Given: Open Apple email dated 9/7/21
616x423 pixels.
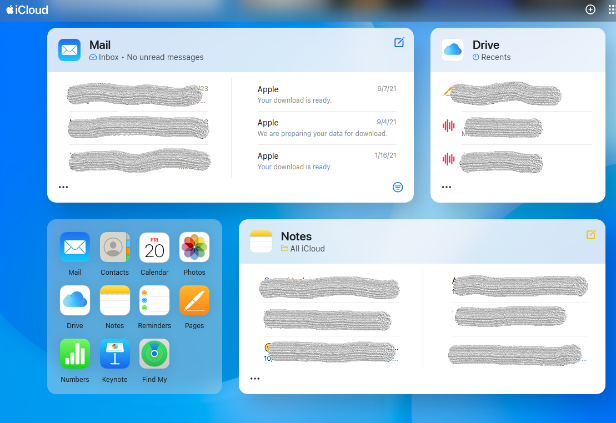Looking at the screenshot, I should click(x=327, y=95).
